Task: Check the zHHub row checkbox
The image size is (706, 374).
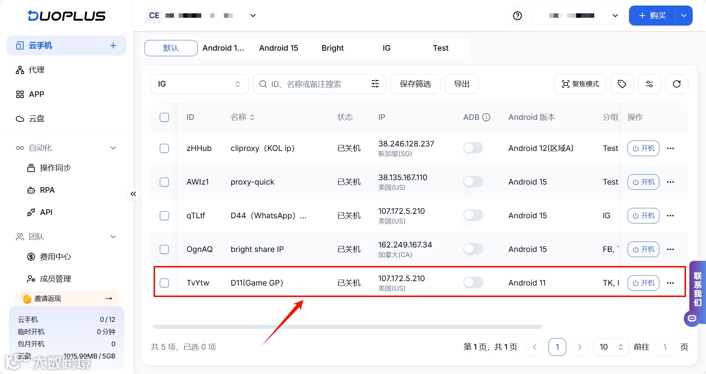Action: (x=164, y=148)
